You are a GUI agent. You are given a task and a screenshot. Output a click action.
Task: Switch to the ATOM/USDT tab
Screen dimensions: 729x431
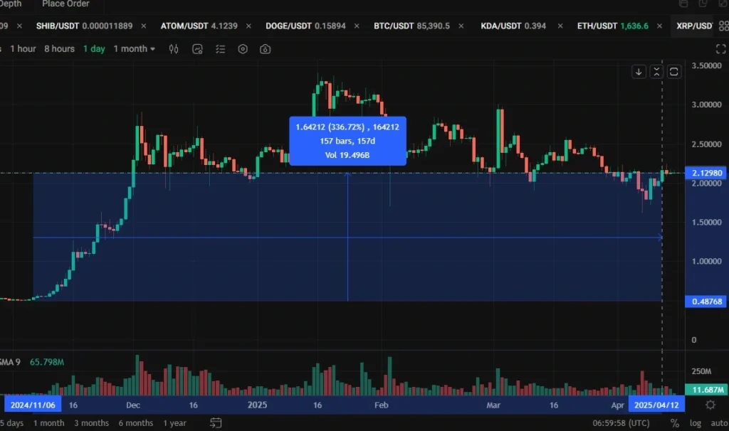pos(199,26)
